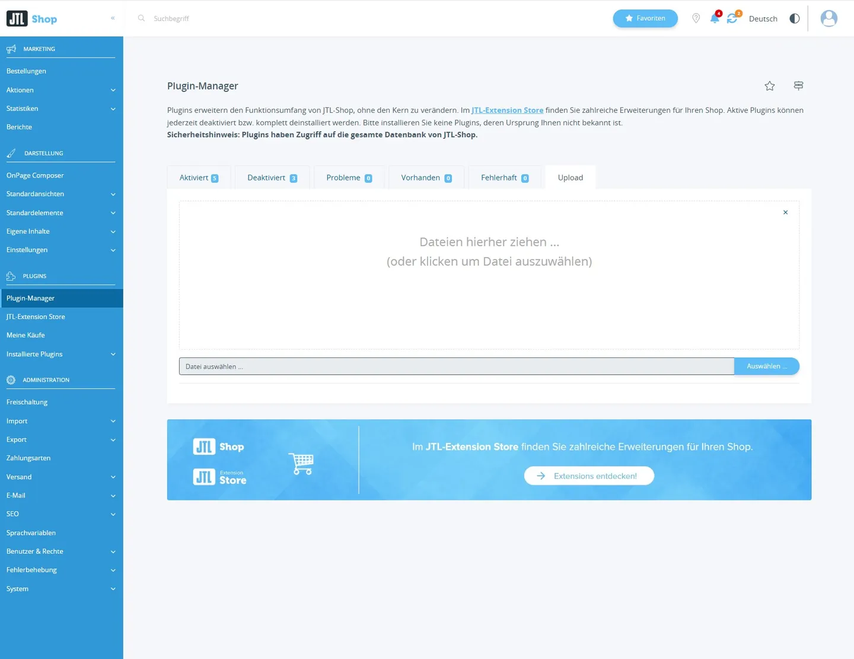Viewport: 854px width, 659px height.
Task: Open OnPage Composer in the sidebar
Action: pos(35,176)
